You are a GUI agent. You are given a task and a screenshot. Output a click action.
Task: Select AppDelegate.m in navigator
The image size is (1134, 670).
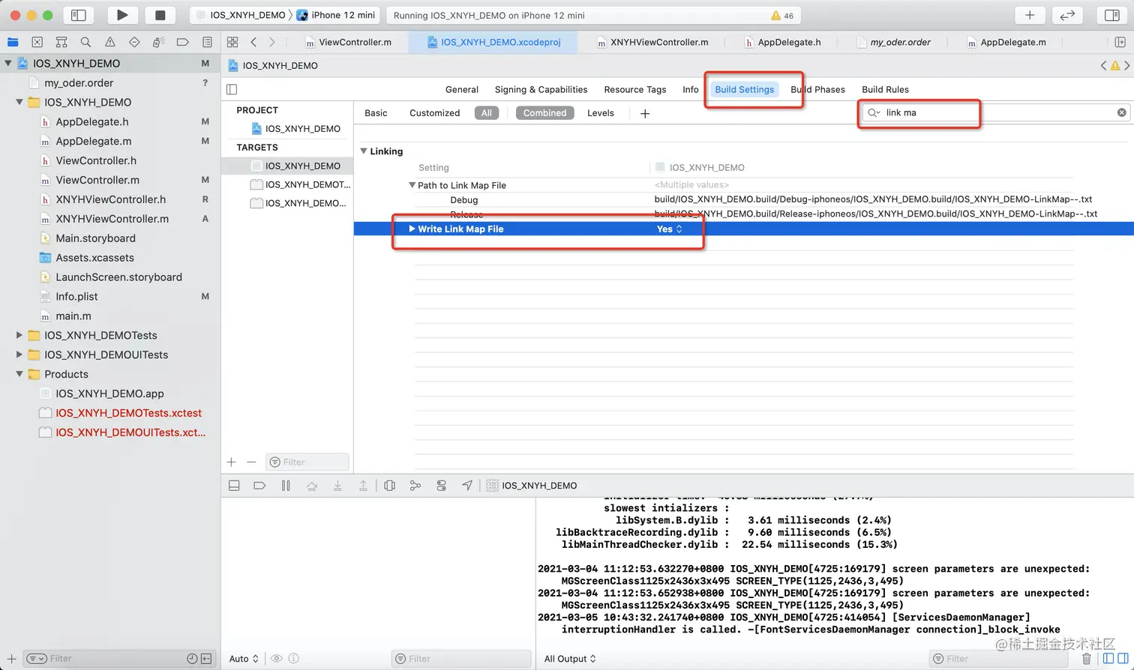94,141
